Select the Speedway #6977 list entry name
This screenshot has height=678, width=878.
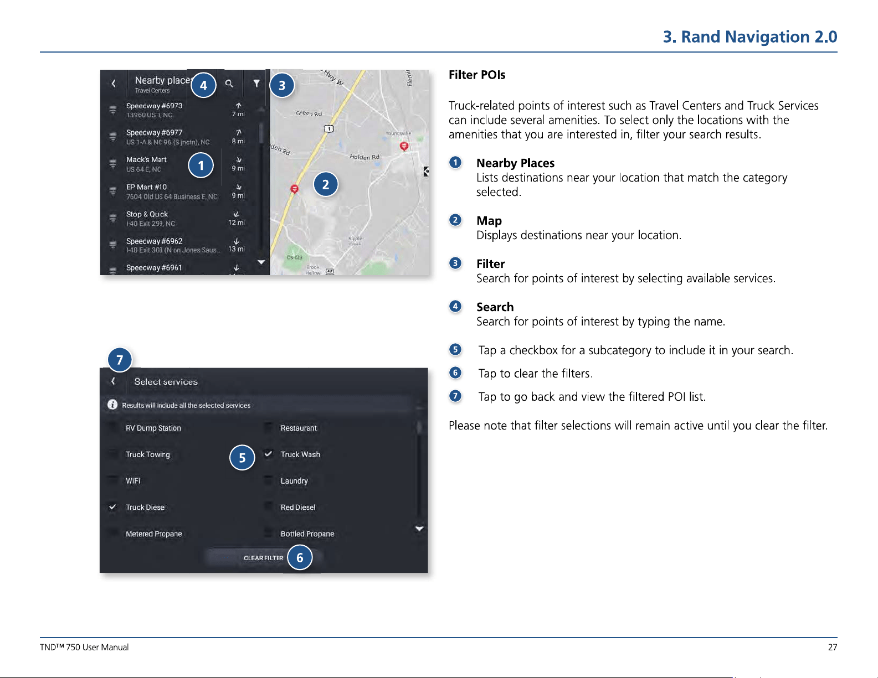pyautogui.click(x=154, y=133)
